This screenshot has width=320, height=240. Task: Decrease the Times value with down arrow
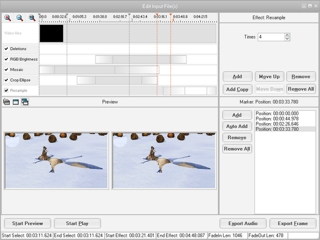click(287, 39)
